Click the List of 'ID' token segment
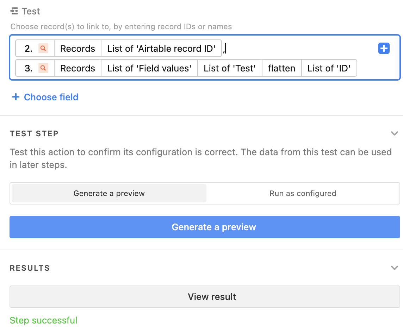 pyautogui.click(x=329, y=68)
